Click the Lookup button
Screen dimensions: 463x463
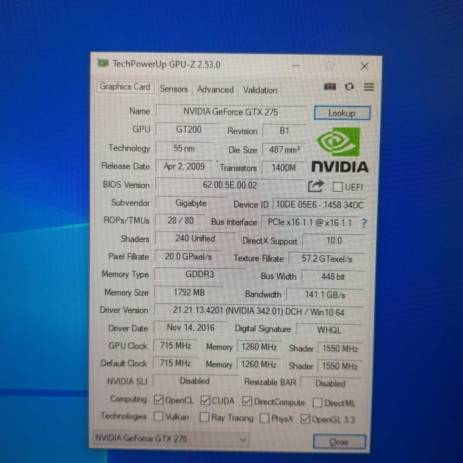342,113
